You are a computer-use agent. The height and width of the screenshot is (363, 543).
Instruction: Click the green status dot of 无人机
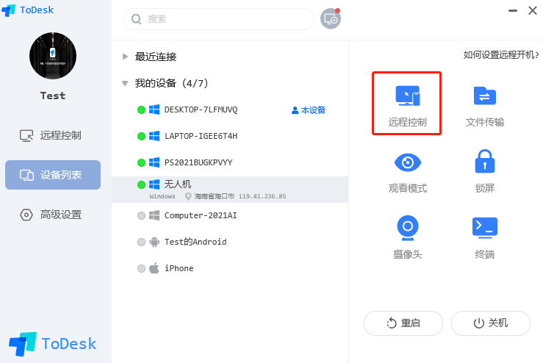[141, 184]
